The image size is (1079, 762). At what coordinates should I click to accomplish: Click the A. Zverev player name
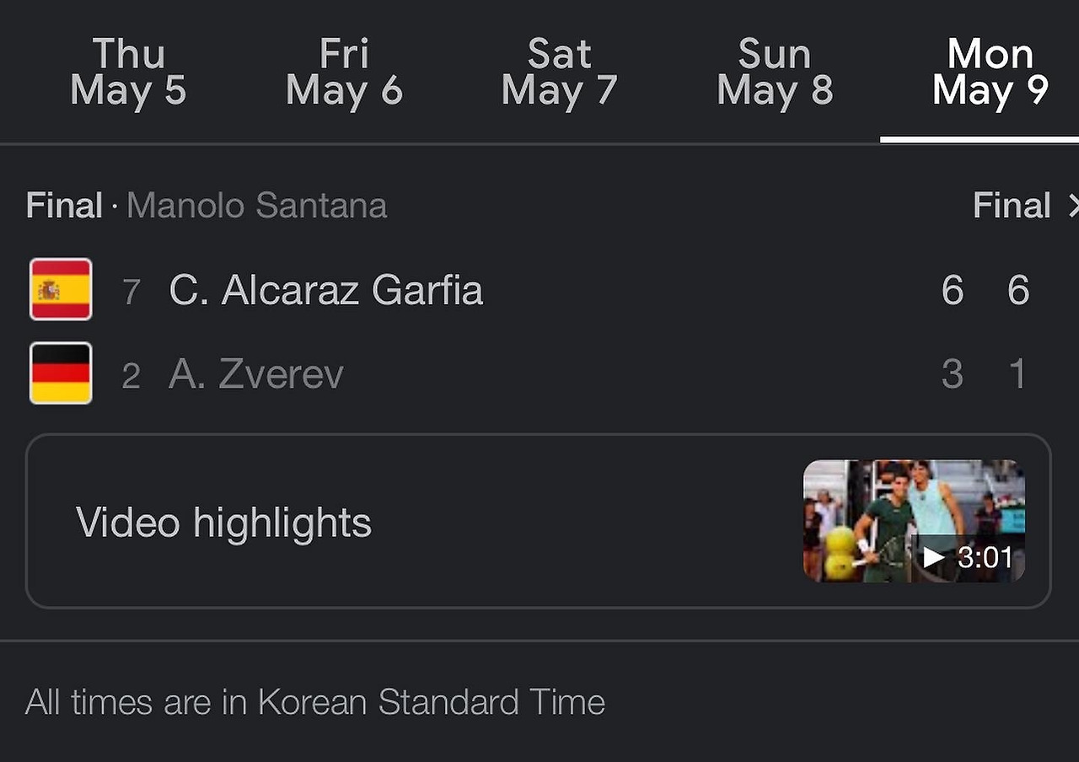[x=256, y=374]
